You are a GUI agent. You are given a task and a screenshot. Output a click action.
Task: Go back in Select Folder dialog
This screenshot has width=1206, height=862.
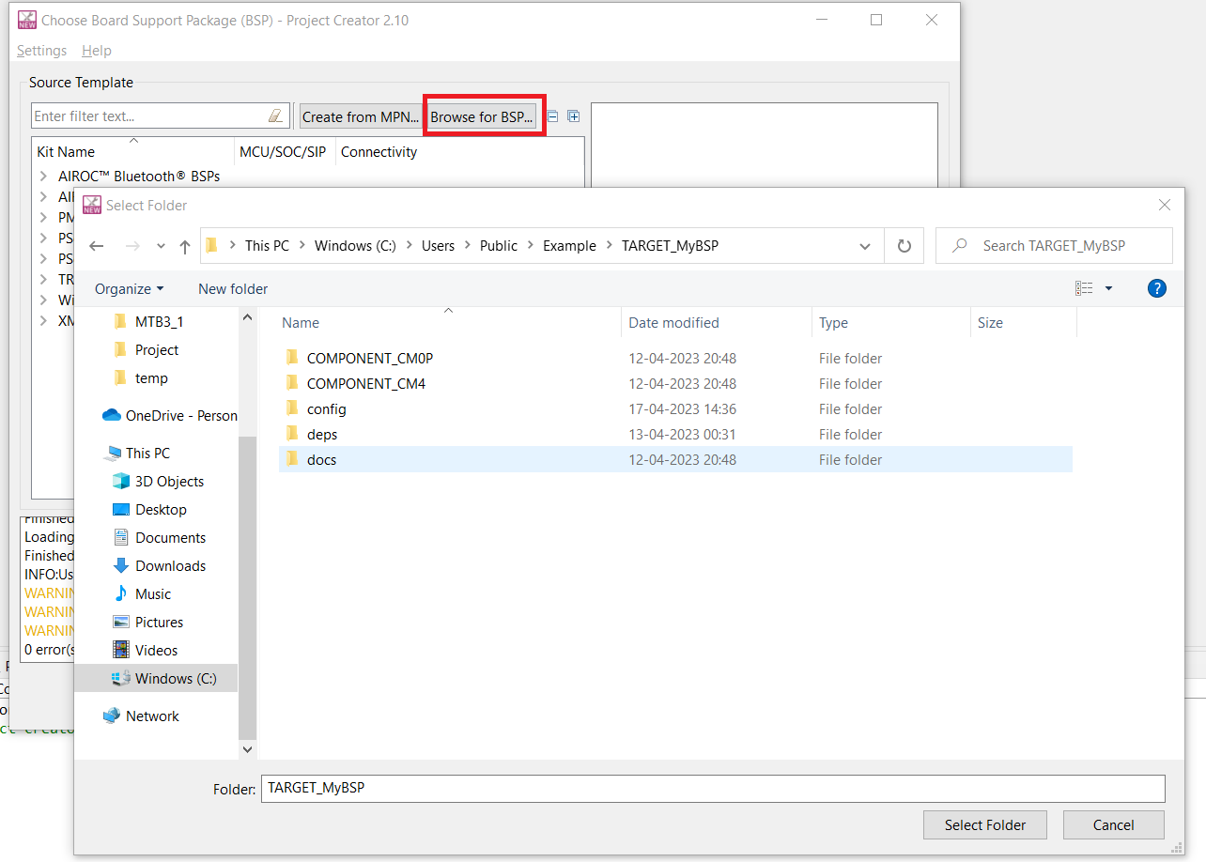pos(97,246)
